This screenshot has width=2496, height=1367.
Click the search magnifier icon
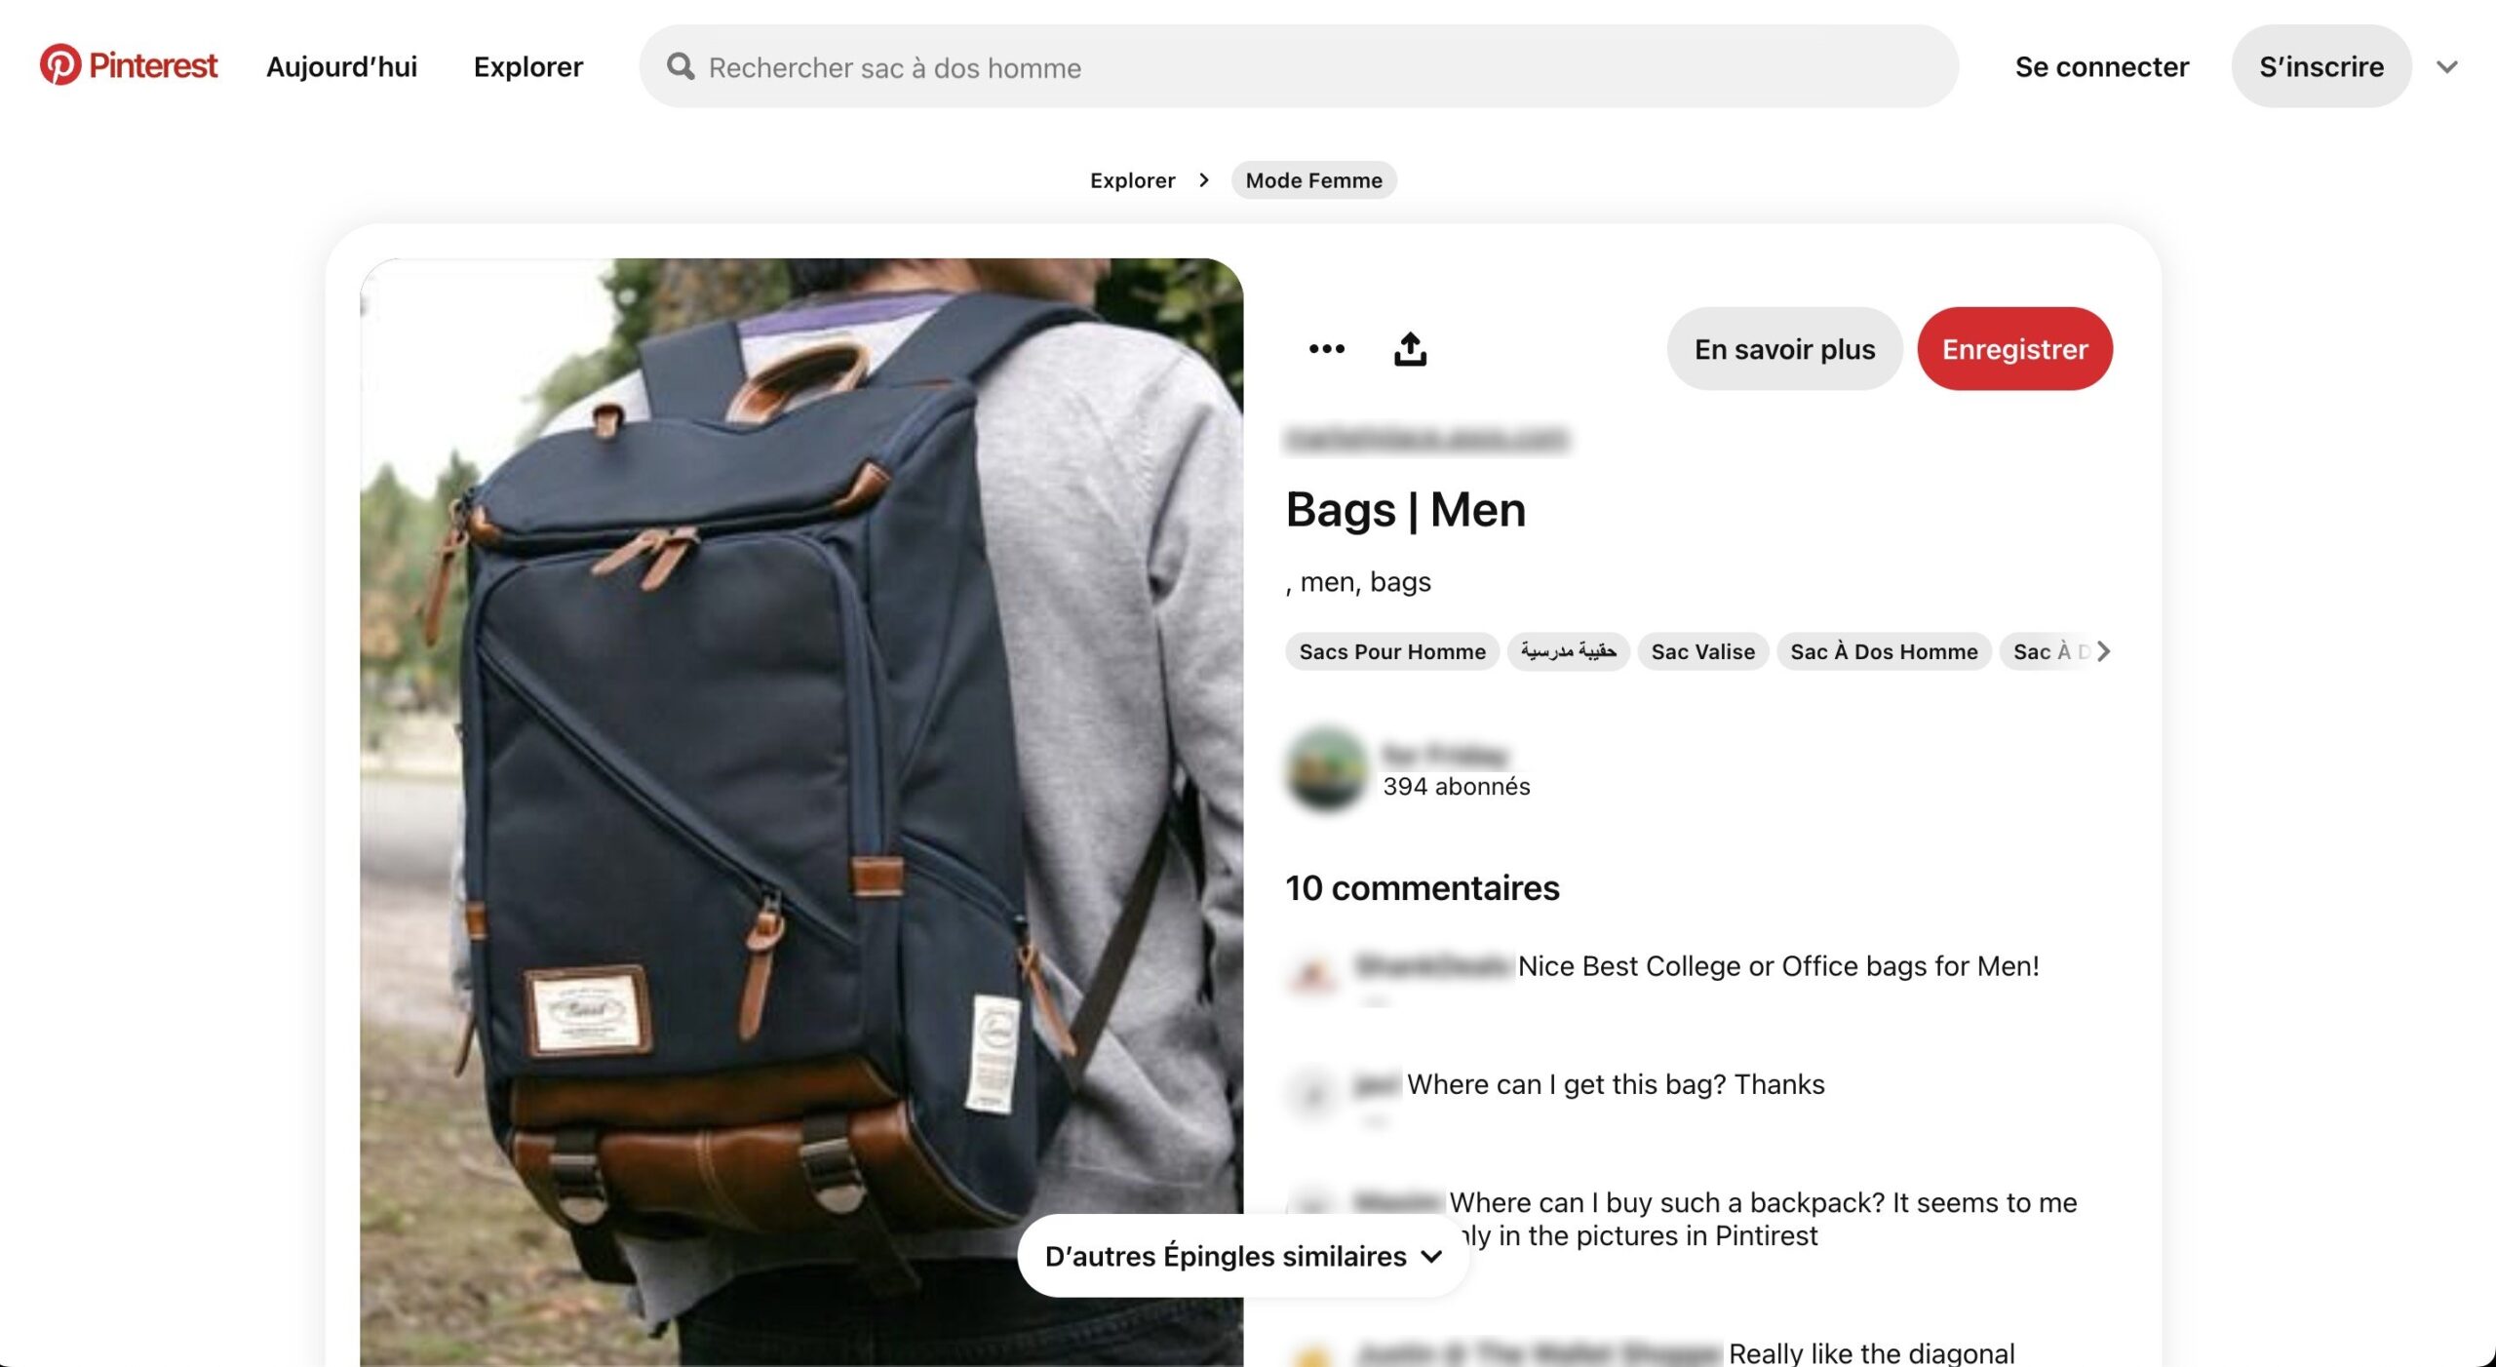click(x=681, y=66)
